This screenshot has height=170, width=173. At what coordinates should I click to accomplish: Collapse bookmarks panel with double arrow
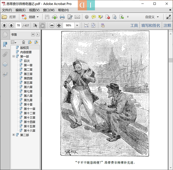(33, 34)
